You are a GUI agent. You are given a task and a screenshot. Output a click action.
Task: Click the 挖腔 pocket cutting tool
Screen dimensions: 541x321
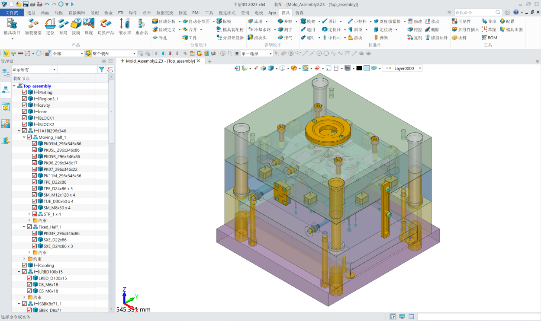point(415,29)
